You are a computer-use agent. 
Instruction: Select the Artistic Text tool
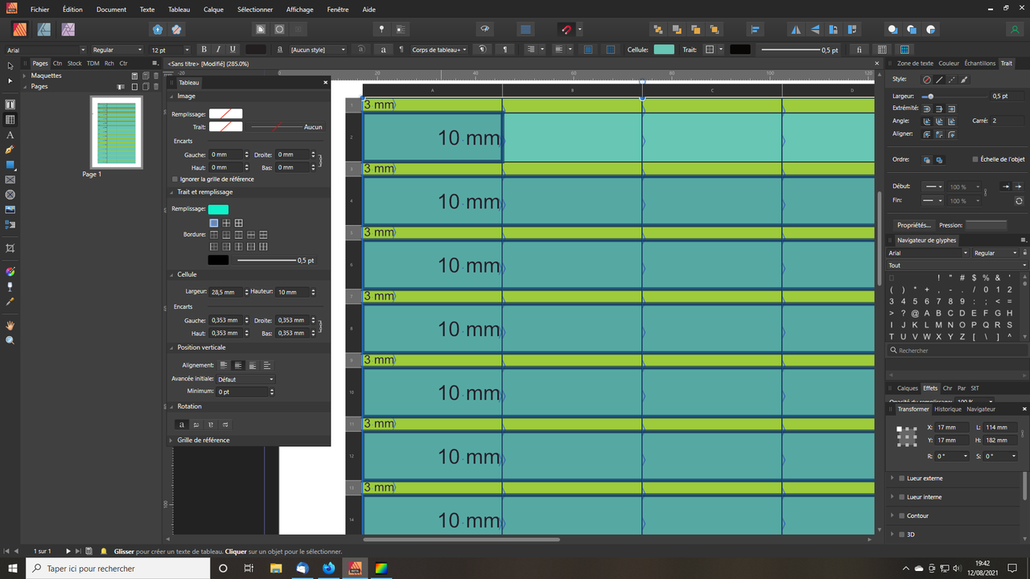click(x=10, y=134)
